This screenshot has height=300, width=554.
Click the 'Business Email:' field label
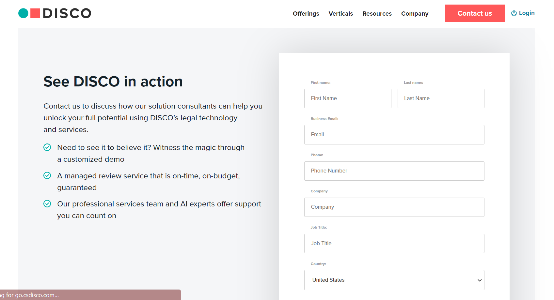point(324,119)
